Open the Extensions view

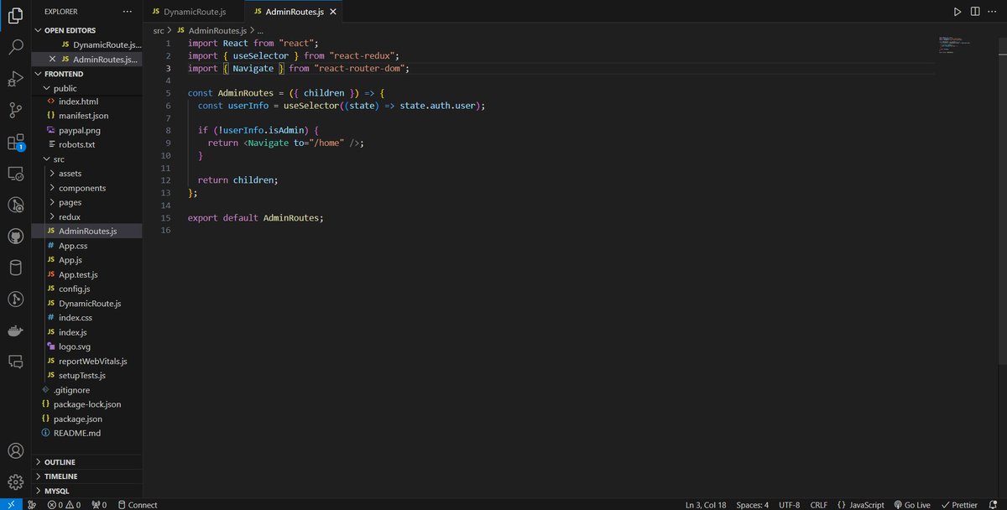coord(15,142)
